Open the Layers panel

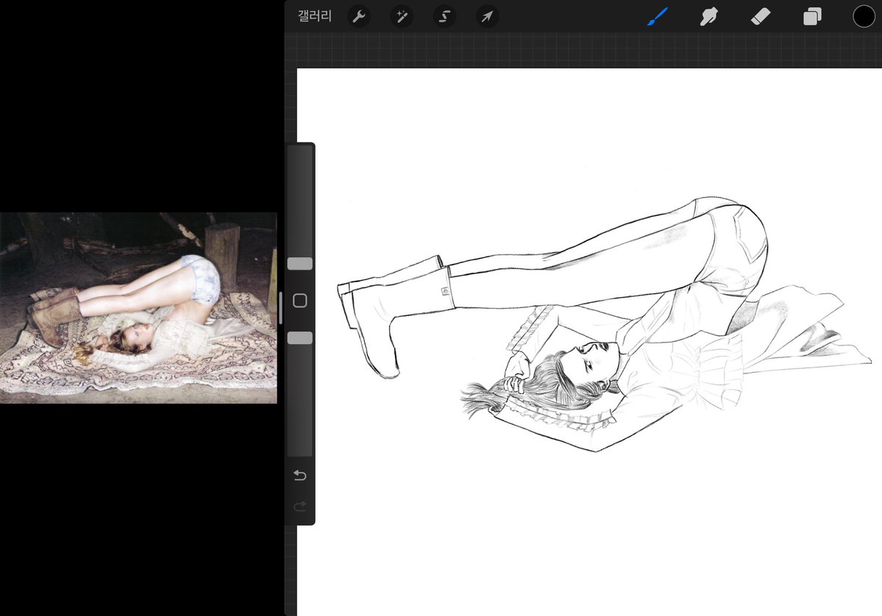point(812,17)
